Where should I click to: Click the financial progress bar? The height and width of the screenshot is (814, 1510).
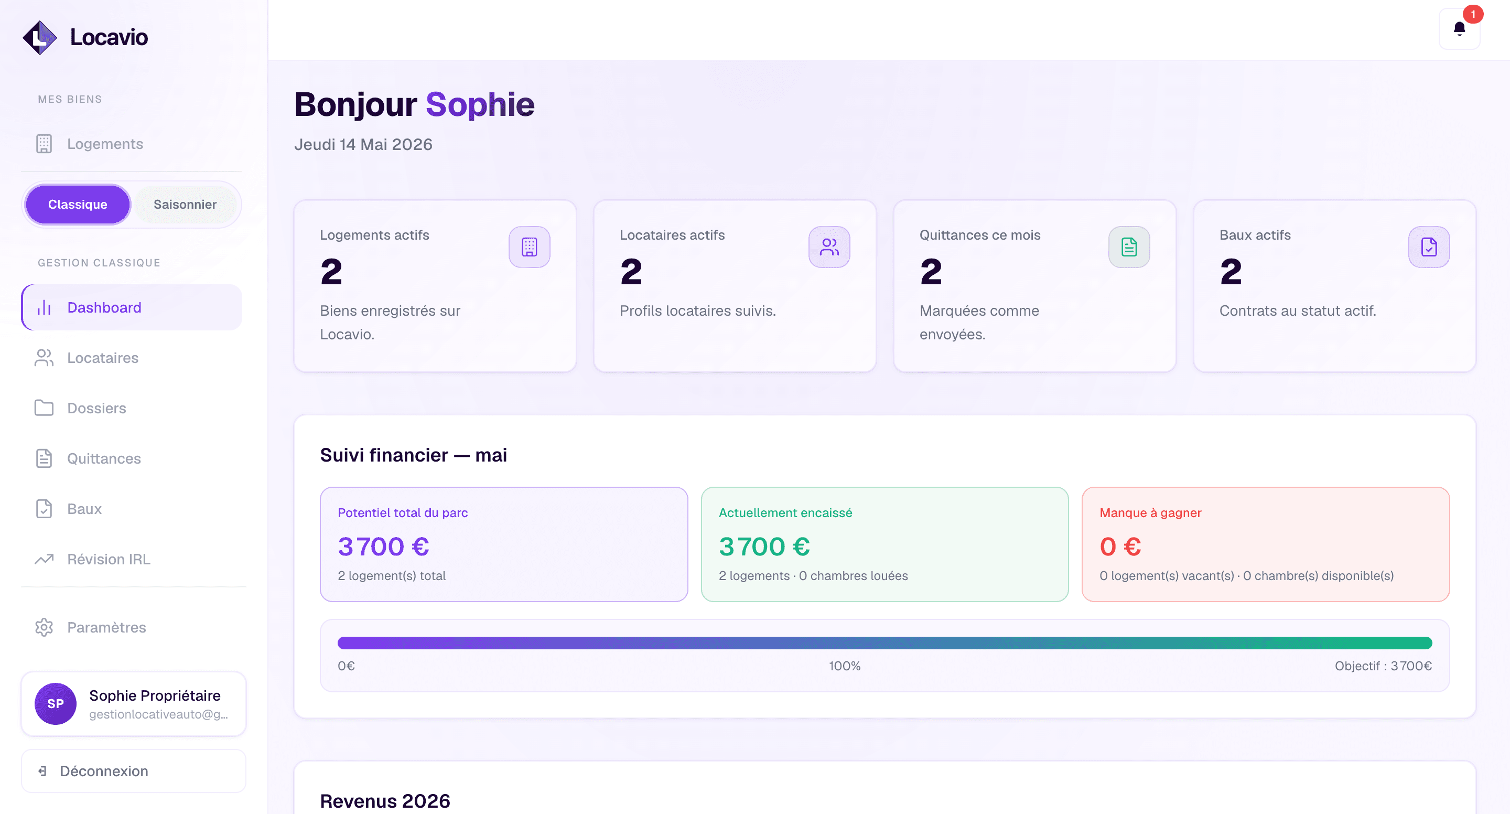885,642
